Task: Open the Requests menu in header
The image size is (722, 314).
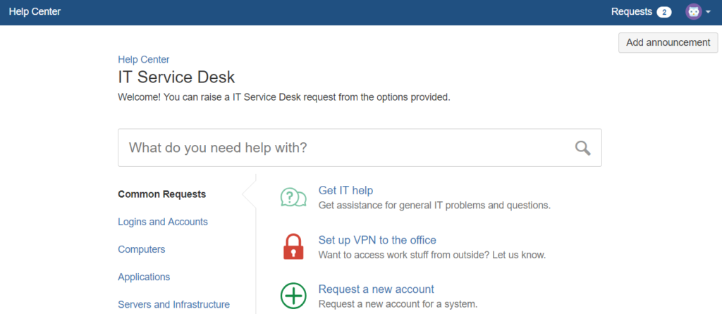Action: [631, 12]
